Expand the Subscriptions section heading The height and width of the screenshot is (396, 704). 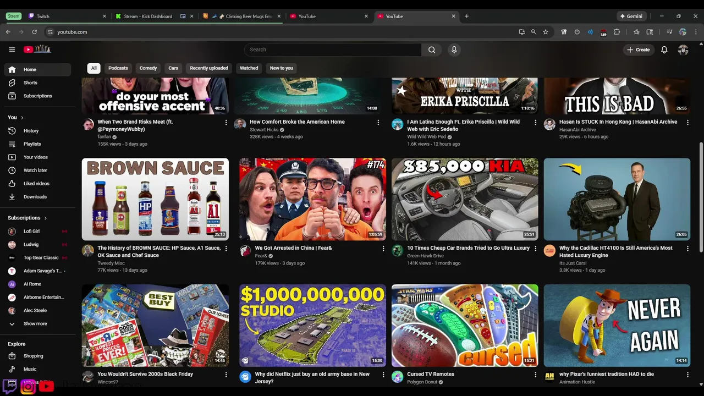[x=28, y=218]
